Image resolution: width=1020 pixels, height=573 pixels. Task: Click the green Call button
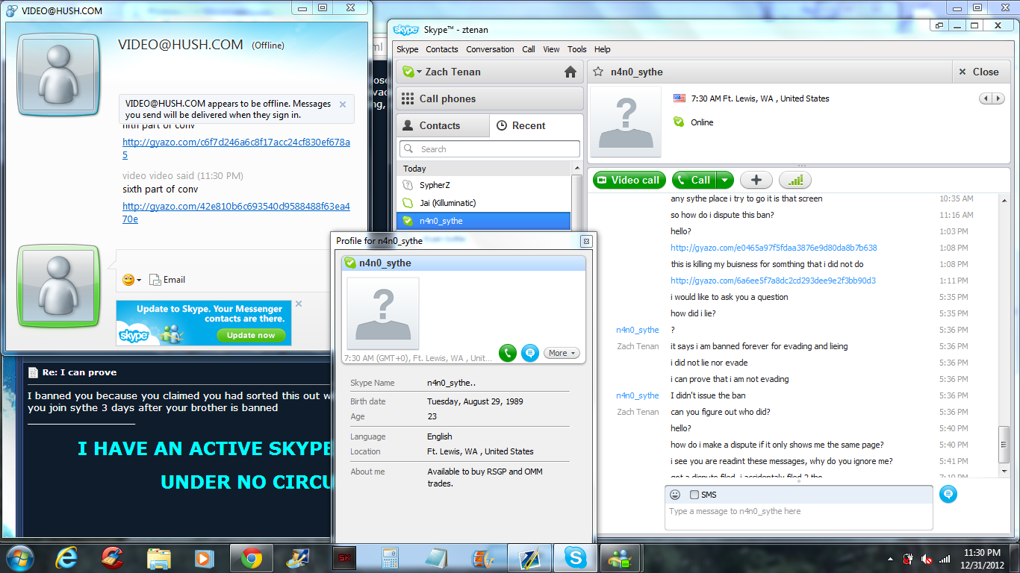click(x=694, y=180)
